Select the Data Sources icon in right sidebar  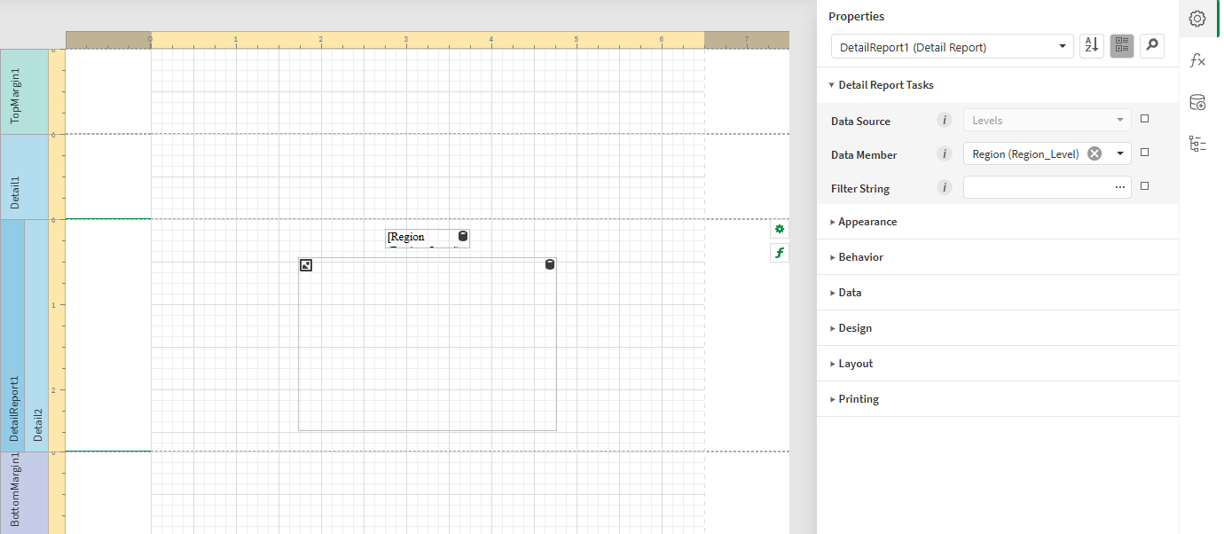coord(1197,102)
